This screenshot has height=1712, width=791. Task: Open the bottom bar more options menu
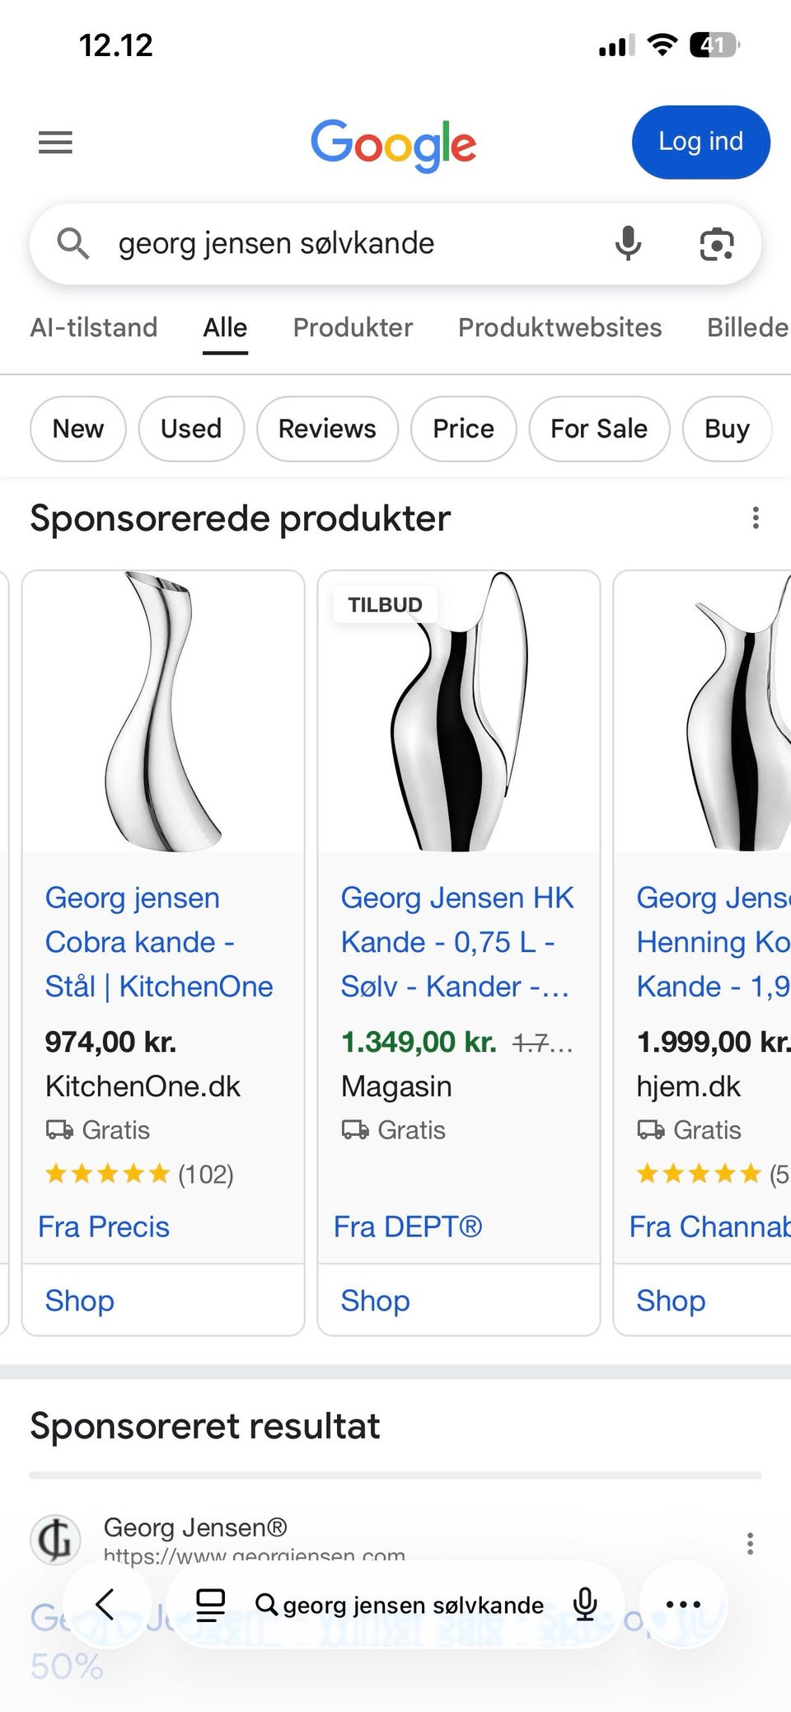[683, 1605]
